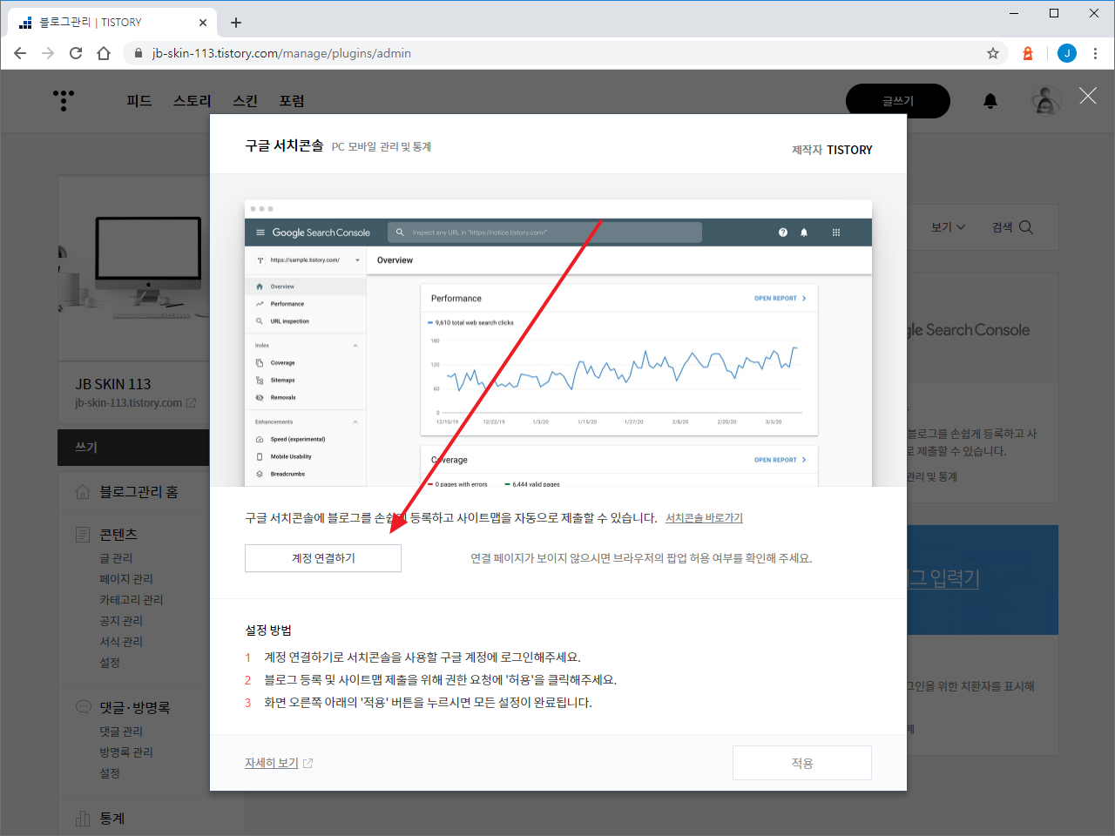The height and width of the screenshot is (836, 1115).
Task: Click the 계정 연결하기 button
Action: tap(323, 558)
